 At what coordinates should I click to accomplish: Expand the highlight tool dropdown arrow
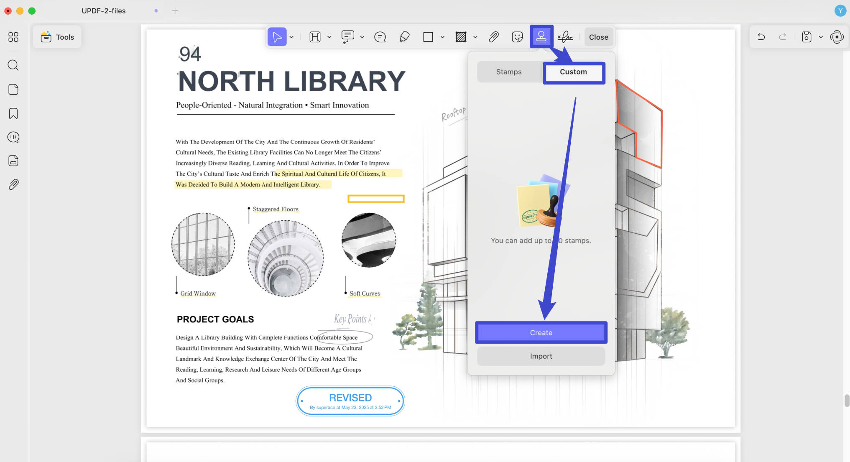(x=329, y=37)
